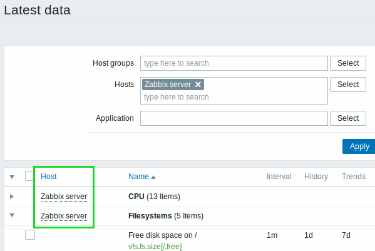The image size is (375, 251).
Task: Click the 7d trends value
Action: pyautogui.click(x=346, y=235)
